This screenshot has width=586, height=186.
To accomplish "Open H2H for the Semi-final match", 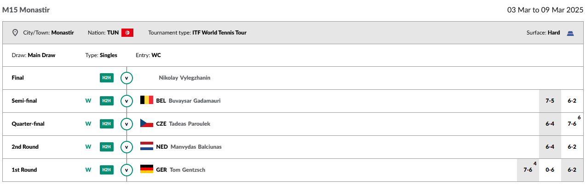I will coord(106,101).
